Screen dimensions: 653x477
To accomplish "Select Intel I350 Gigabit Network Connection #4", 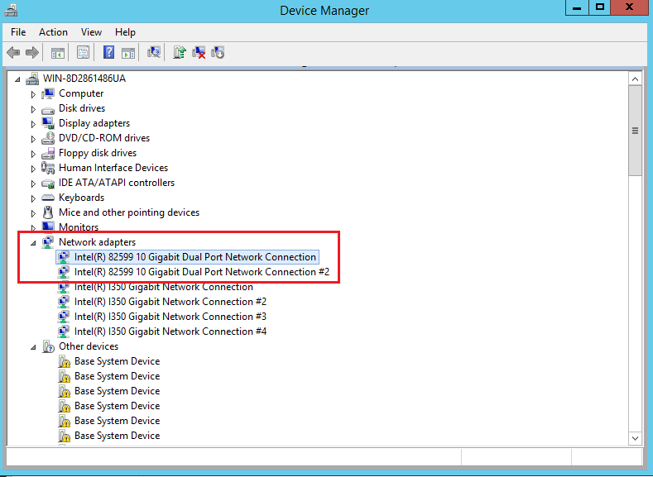I will [x=170, y=332].
